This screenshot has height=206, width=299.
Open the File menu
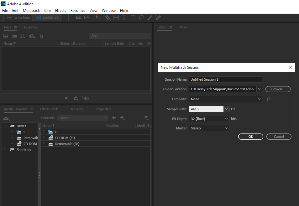5,10
